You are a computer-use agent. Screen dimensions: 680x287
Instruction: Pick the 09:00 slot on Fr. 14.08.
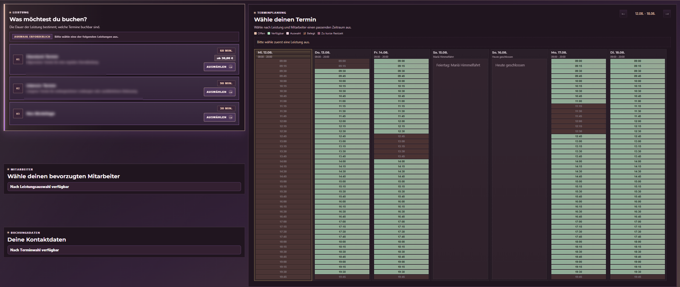401,61
